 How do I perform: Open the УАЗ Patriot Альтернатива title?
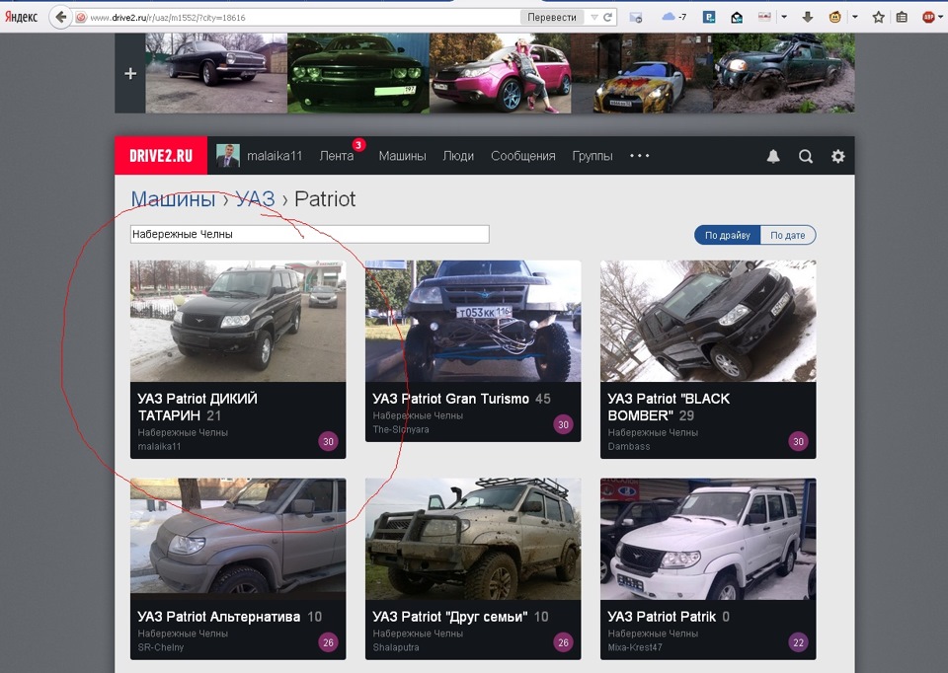coord(219,617)
